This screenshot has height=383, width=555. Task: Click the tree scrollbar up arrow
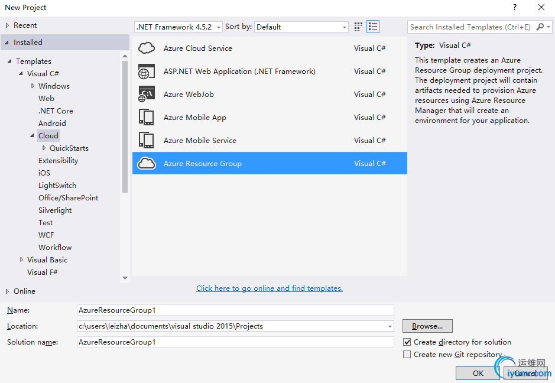tap(125, 56)
